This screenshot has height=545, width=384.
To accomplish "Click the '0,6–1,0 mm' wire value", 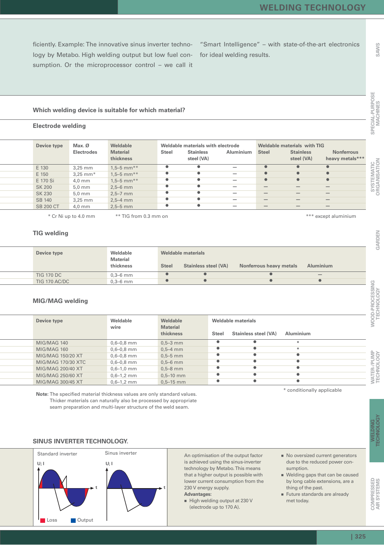I will coord(124,369).
